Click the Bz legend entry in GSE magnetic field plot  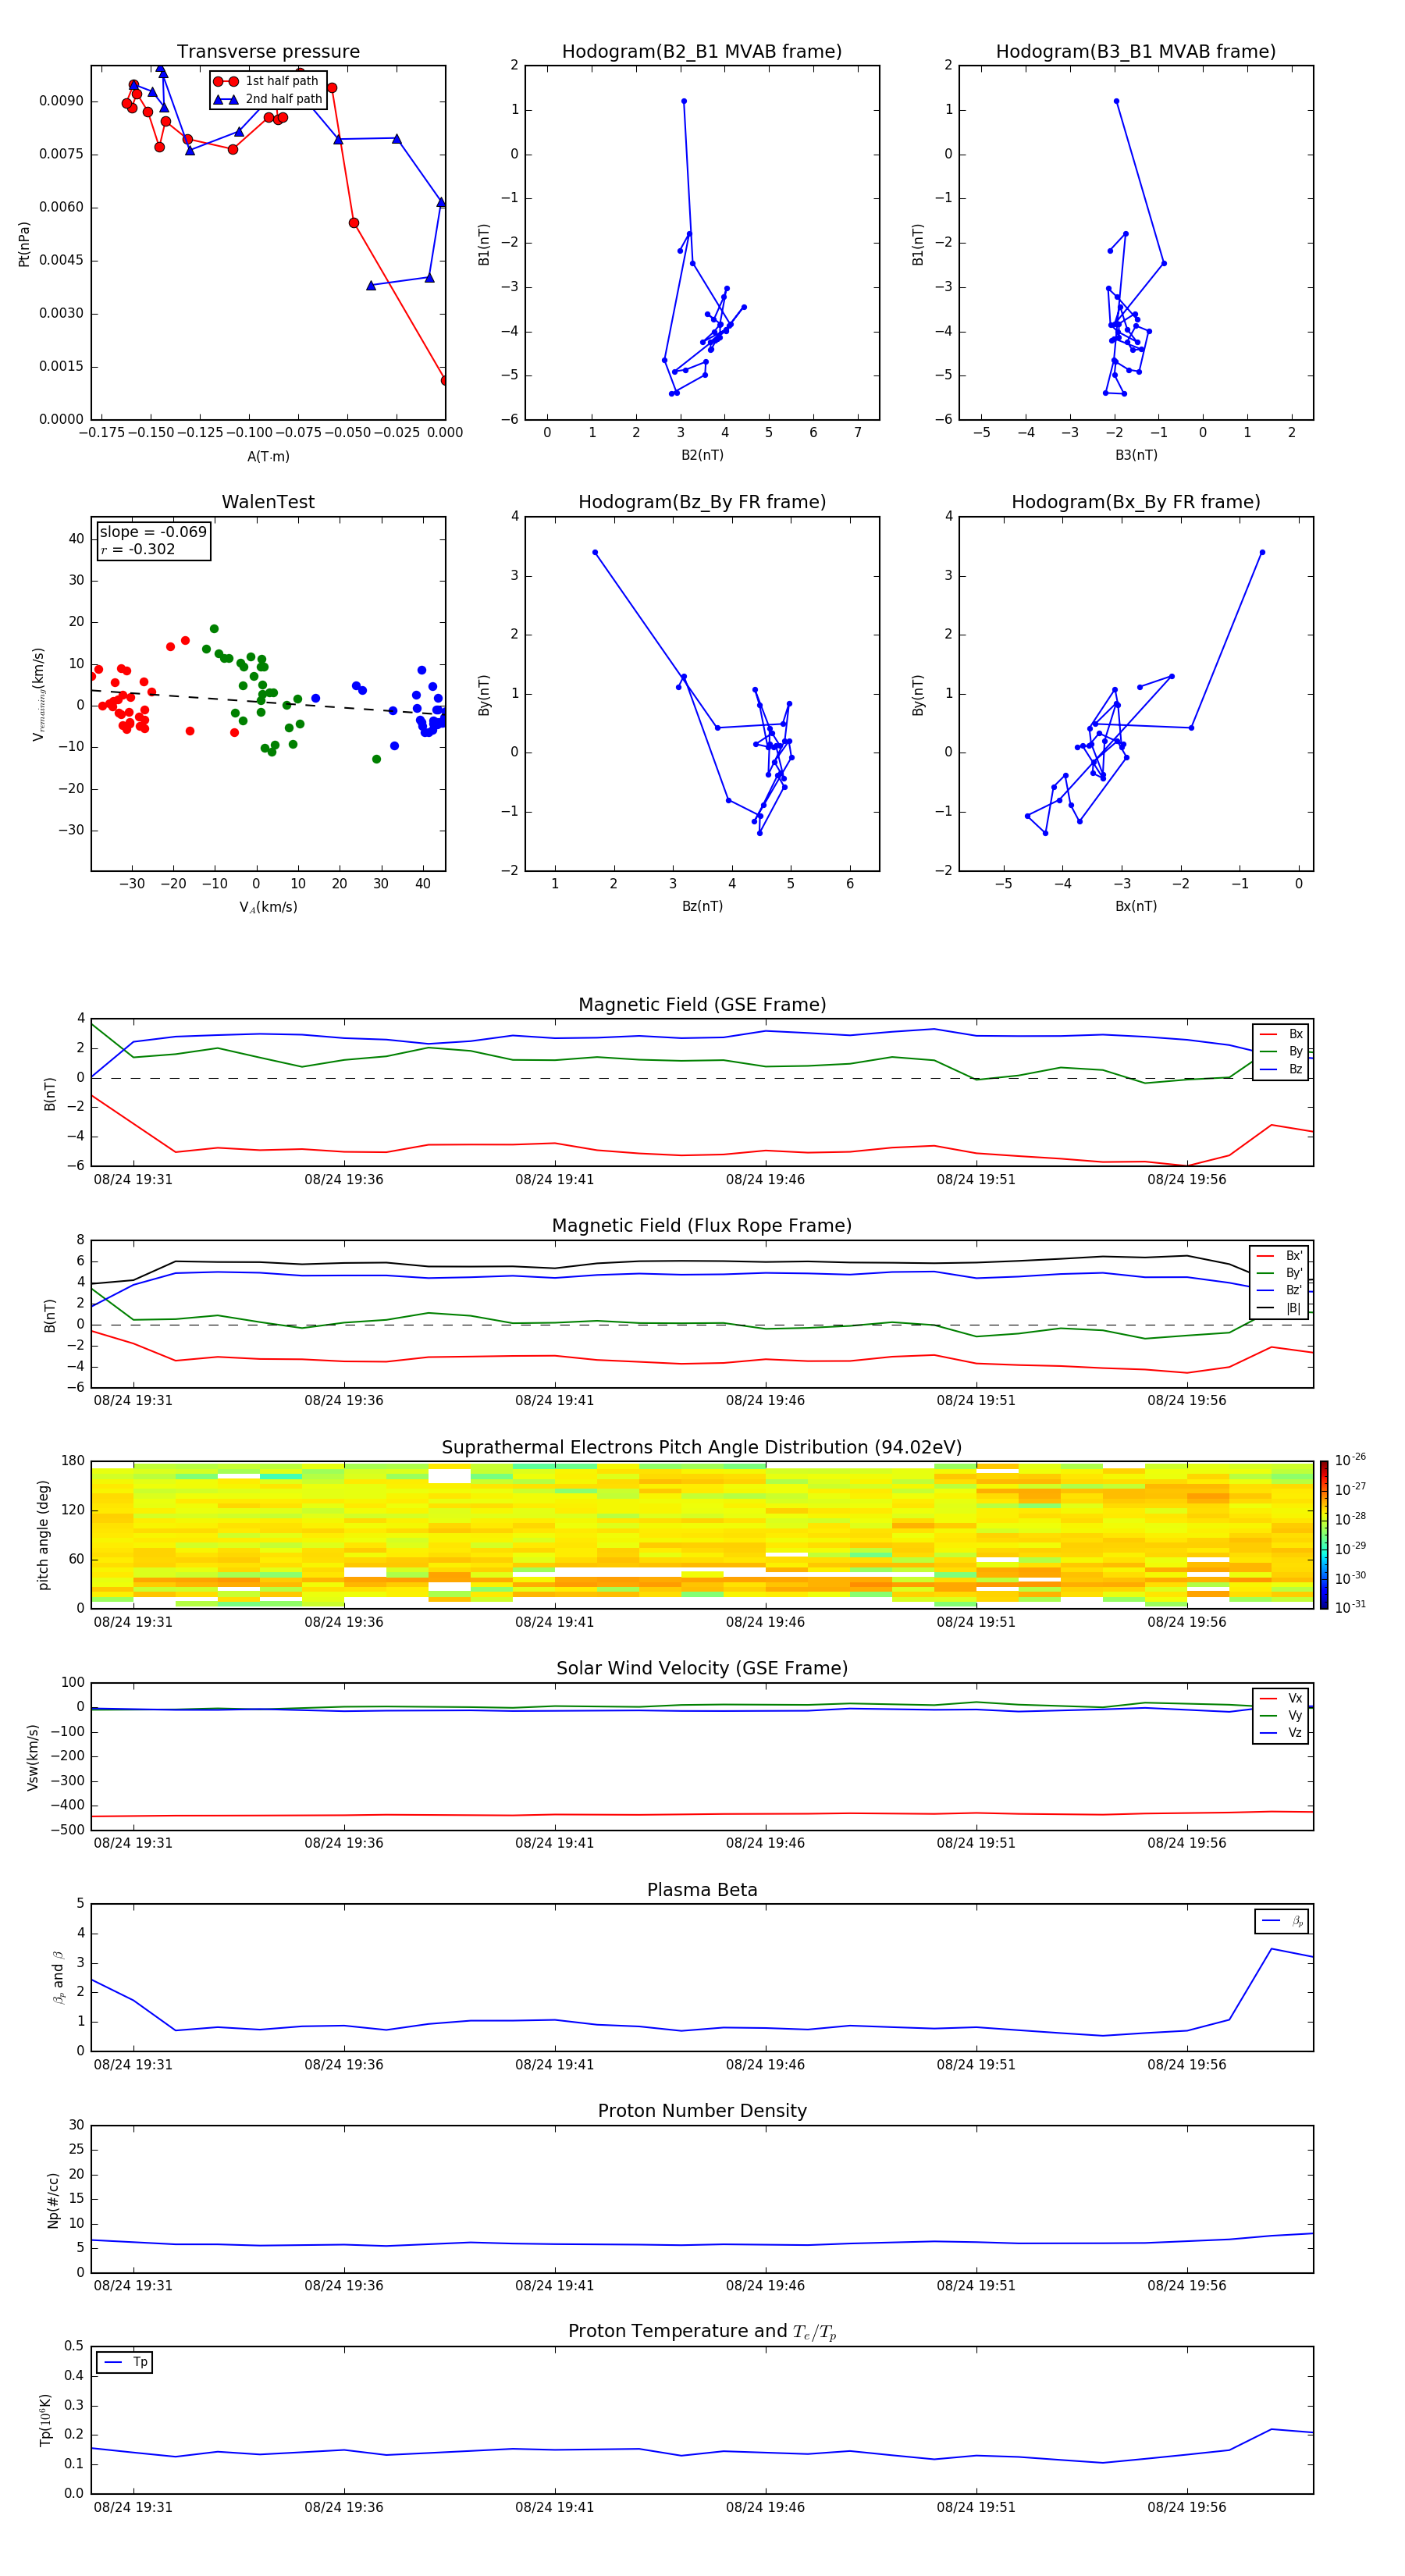pos(1281,1070)
